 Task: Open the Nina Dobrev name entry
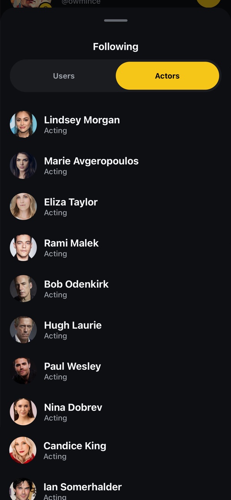[x=73, y=407]
